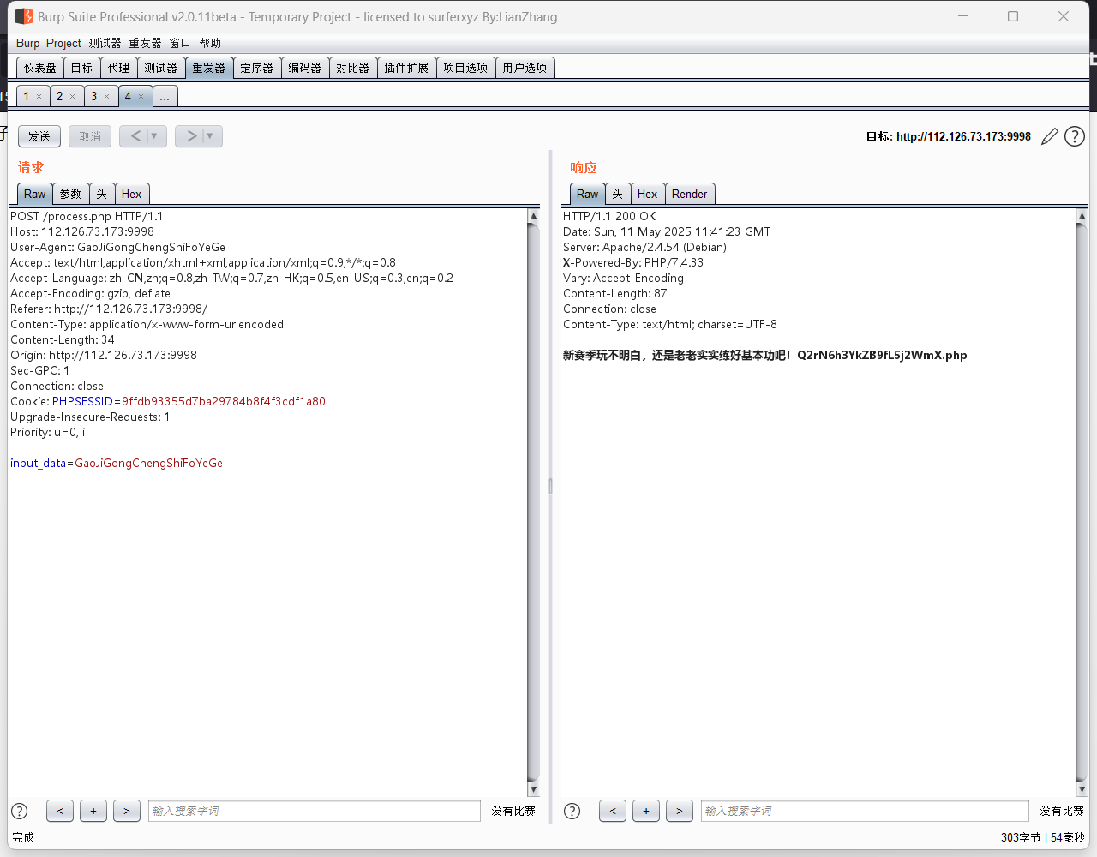The image size is (1097, 857).
Task: Close repeater tab 3
Action: (x=106, y=97)
